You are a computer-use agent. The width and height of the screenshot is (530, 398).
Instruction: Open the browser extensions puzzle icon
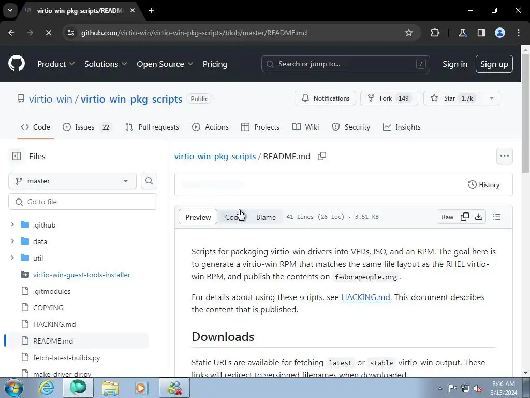(x=435, y=33)
